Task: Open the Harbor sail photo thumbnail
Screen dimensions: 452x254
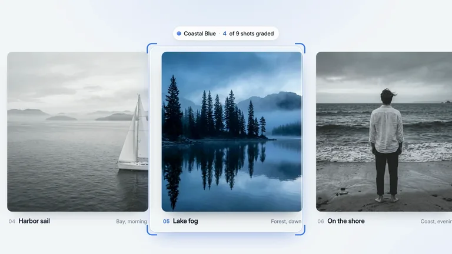Action: tap(78, 132)
